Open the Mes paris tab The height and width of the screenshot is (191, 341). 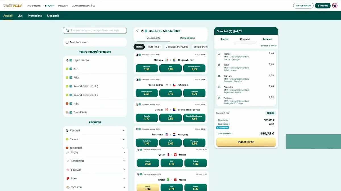[53, 16]
